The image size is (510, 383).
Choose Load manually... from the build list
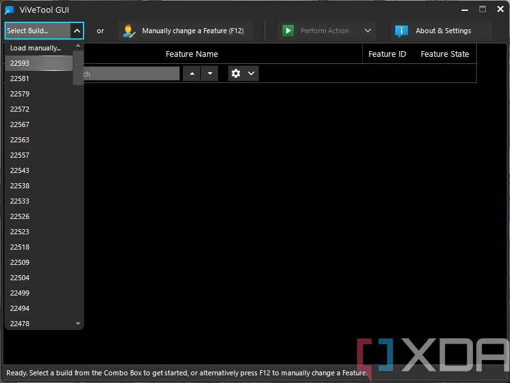(x=39, y=48)
